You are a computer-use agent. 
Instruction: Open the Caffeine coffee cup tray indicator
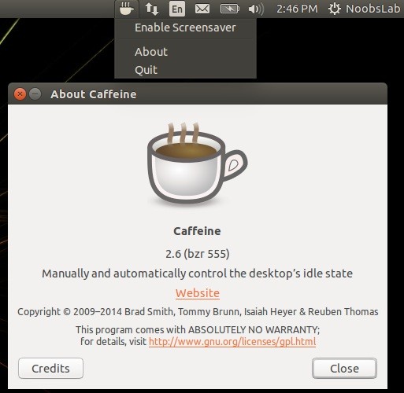[127, 9]
